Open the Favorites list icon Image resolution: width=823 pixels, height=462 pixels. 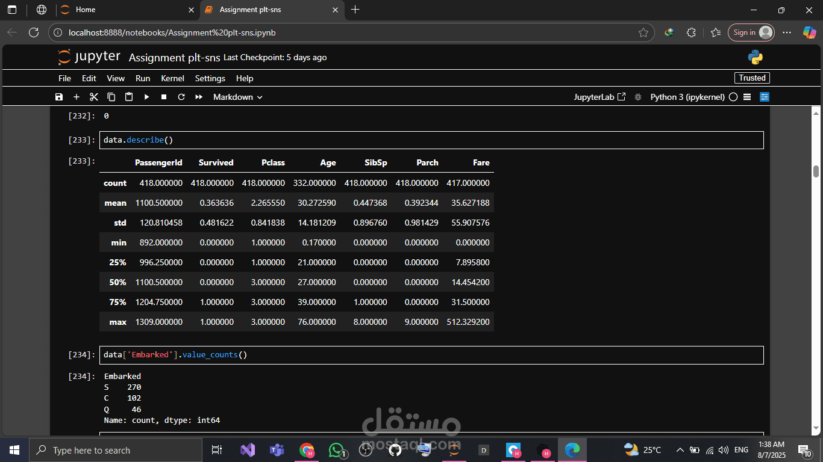pyautogui.click(x=715, y=32)
